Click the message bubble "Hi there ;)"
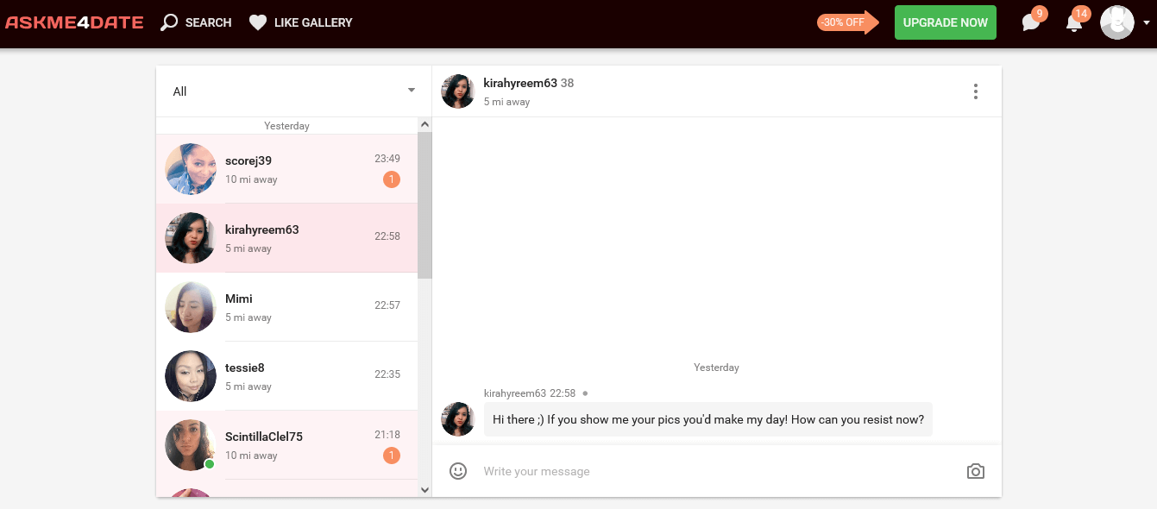 (x=708, y=419)
